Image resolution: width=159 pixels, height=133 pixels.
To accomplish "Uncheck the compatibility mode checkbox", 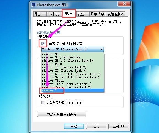I will (x=43, y=44).
